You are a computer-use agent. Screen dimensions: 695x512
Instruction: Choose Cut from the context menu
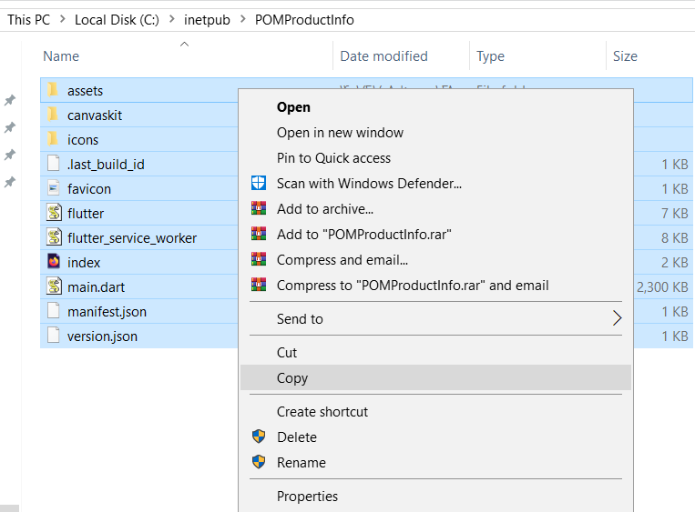coord(435,353)
